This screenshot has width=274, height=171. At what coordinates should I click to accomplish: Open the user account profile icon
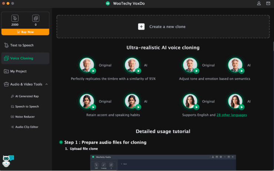[259, 3]
